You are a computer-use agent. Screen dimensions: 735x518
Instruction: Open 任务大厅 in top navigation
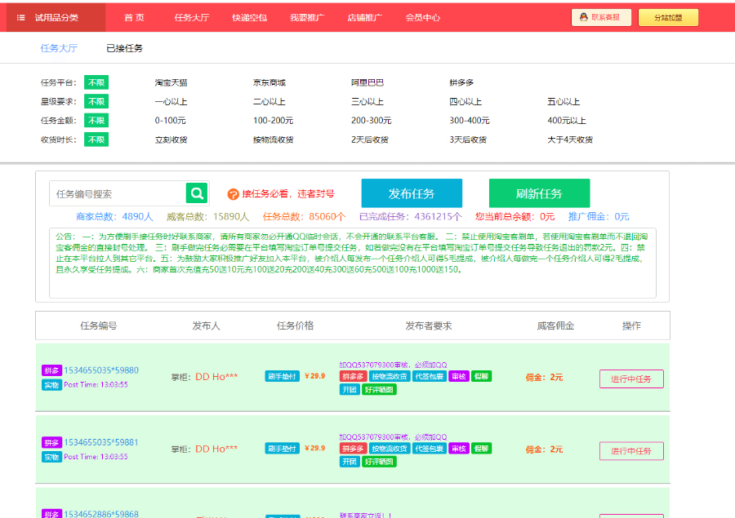point(192,18)
